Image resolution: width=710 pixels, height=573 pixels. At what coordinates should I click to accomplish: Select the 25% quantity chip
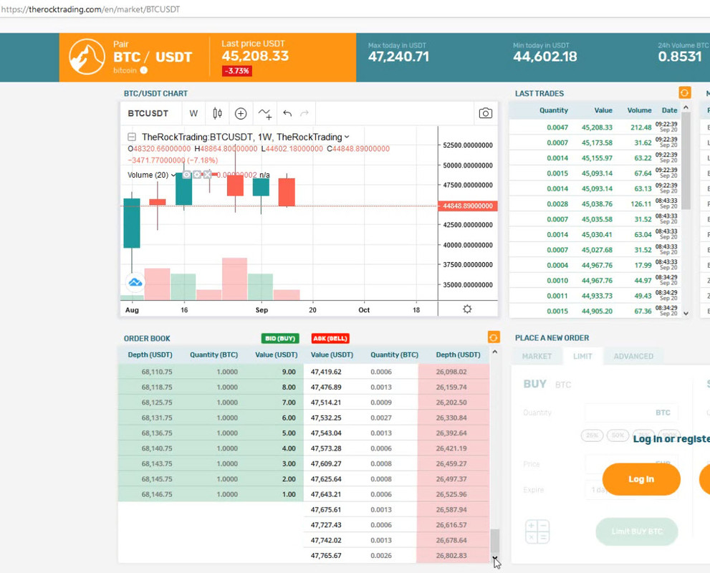pyautogui.click(x=592, y=435)
